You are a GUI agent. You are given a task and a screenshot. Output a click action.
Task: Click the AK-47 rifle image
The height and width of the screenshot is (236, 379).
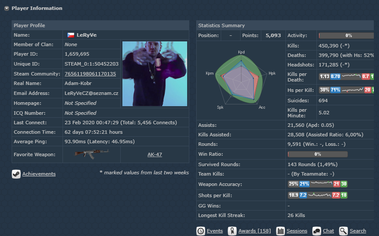91,154
